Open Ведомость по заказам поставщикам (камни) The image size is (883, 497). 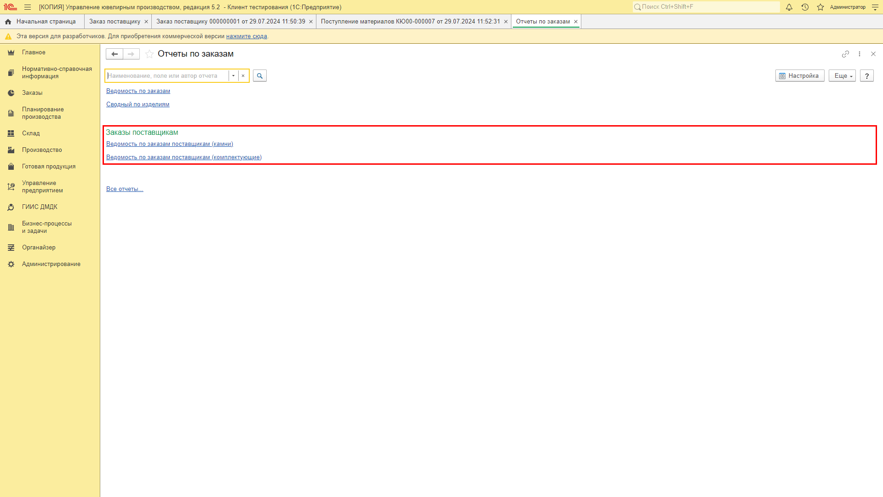[170, 144]
